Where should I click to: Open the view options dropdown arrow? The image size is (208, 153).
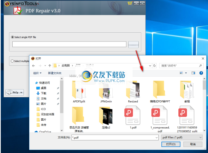click(x=186, y=73)
